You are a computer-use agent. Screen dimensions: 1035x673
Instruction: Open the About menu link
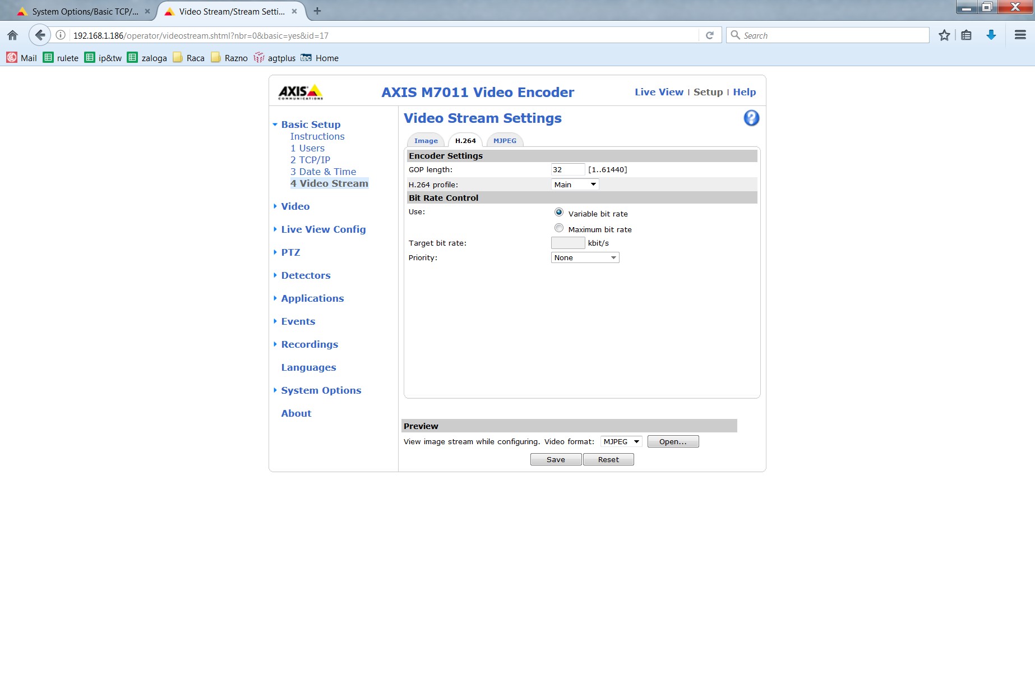click(x=296, y=413)
